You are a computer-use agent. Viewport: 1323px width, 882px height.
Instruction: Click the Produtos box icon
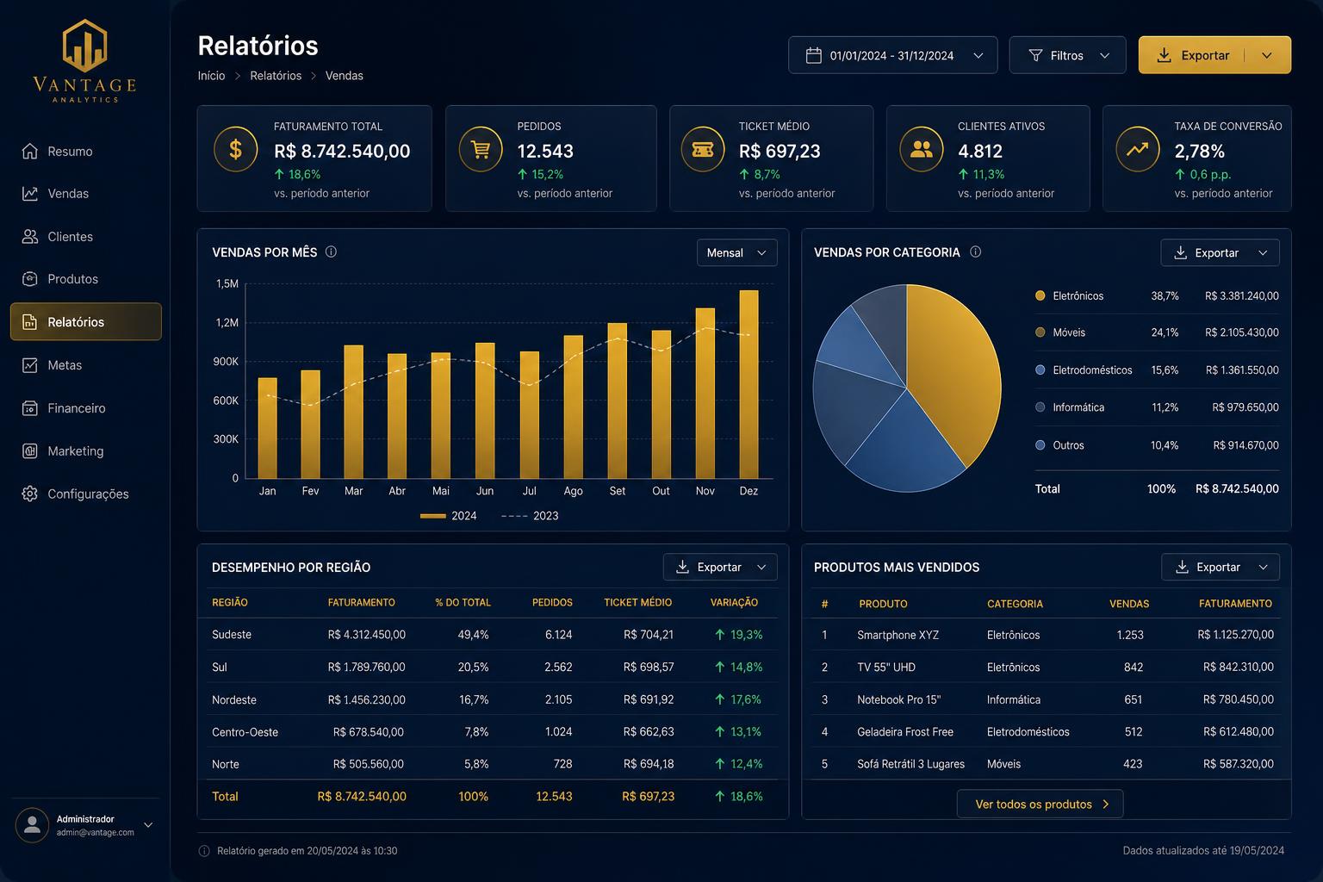[x=30, y=279]
